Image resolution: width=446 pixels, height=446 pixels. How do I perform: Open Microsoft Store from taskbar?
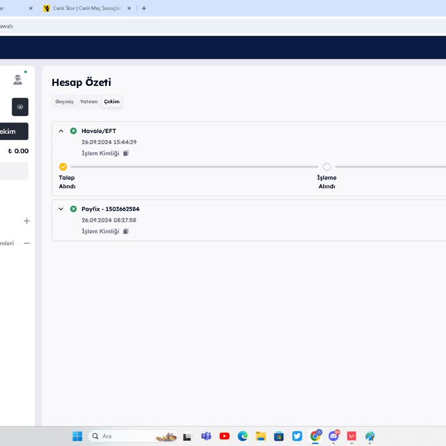point(279,436)
